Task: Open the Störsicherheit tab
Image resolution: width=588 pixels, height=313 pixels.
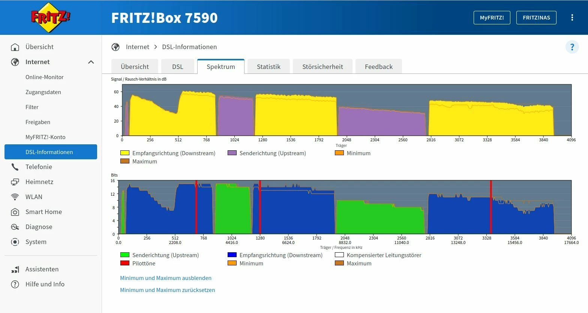Action: [322, 67]
